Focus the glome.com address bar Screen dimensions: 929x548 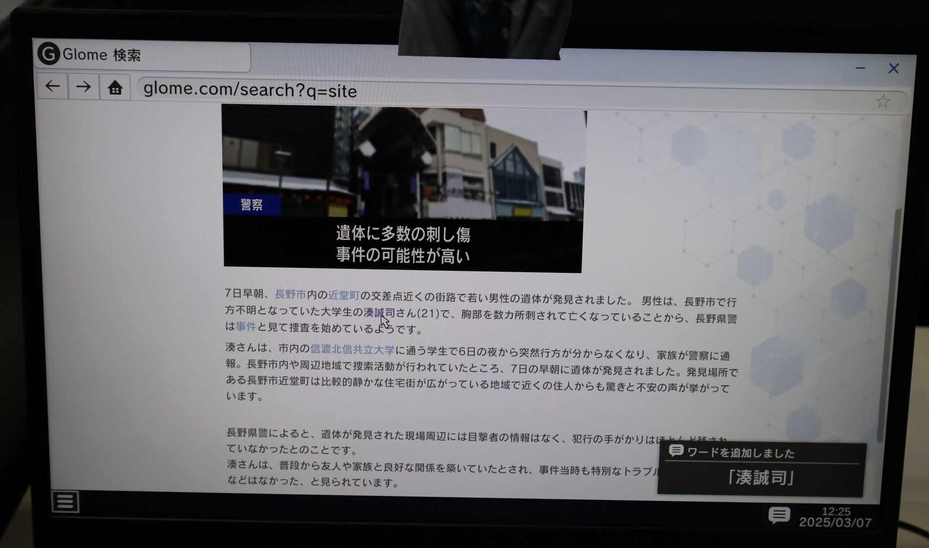pyautogui.click(x=489, y=92)
